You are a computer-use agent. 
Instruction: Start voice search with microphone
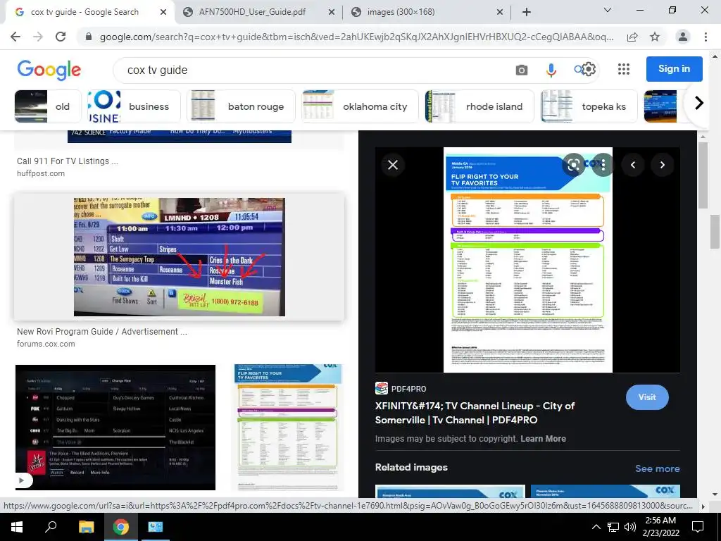point(551,70)
